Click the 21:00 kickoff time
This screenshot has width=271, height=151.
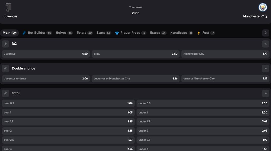click(135, 13)
